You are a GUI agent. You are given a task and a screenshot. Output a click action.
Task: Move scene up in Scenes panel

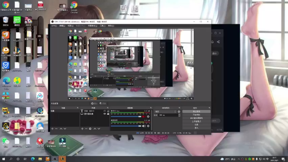(61, 129)
